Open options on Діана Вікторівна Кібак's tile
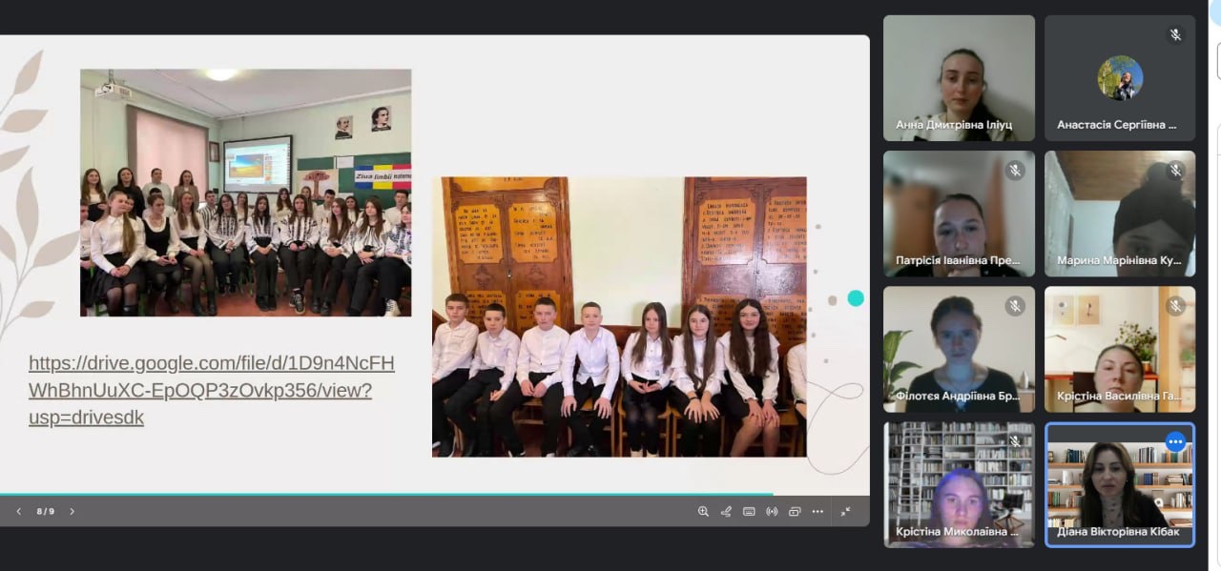This screenshot has width=1221, height=571. [1175, 441]
